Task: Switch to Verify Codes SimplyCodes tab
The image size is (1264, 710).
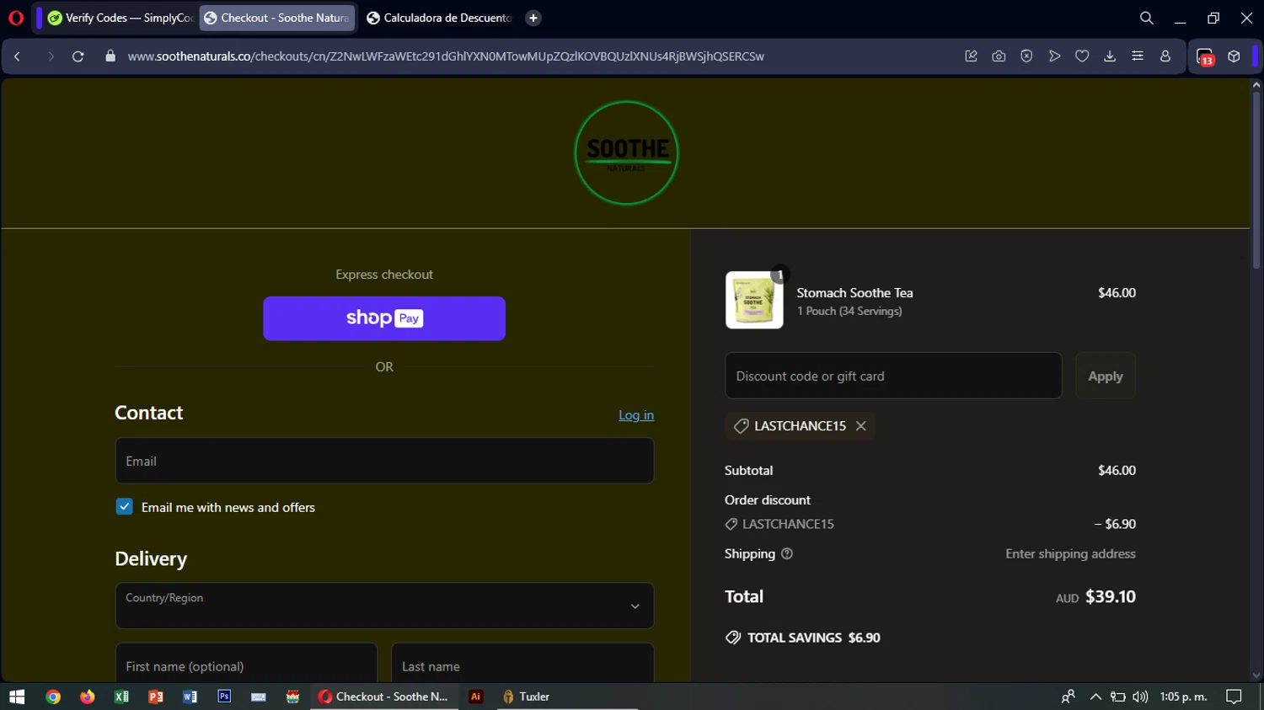Action: [x=121, y=18]
